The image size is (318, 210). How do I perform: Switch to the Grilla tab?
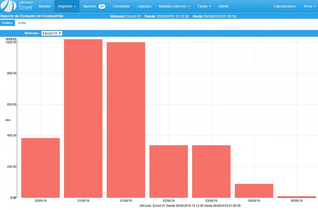pos(22,23)
